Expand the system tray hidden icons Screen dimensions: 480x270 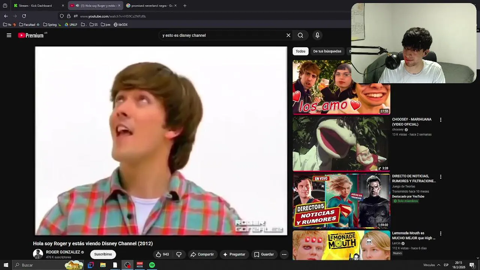tap(438, 265)
